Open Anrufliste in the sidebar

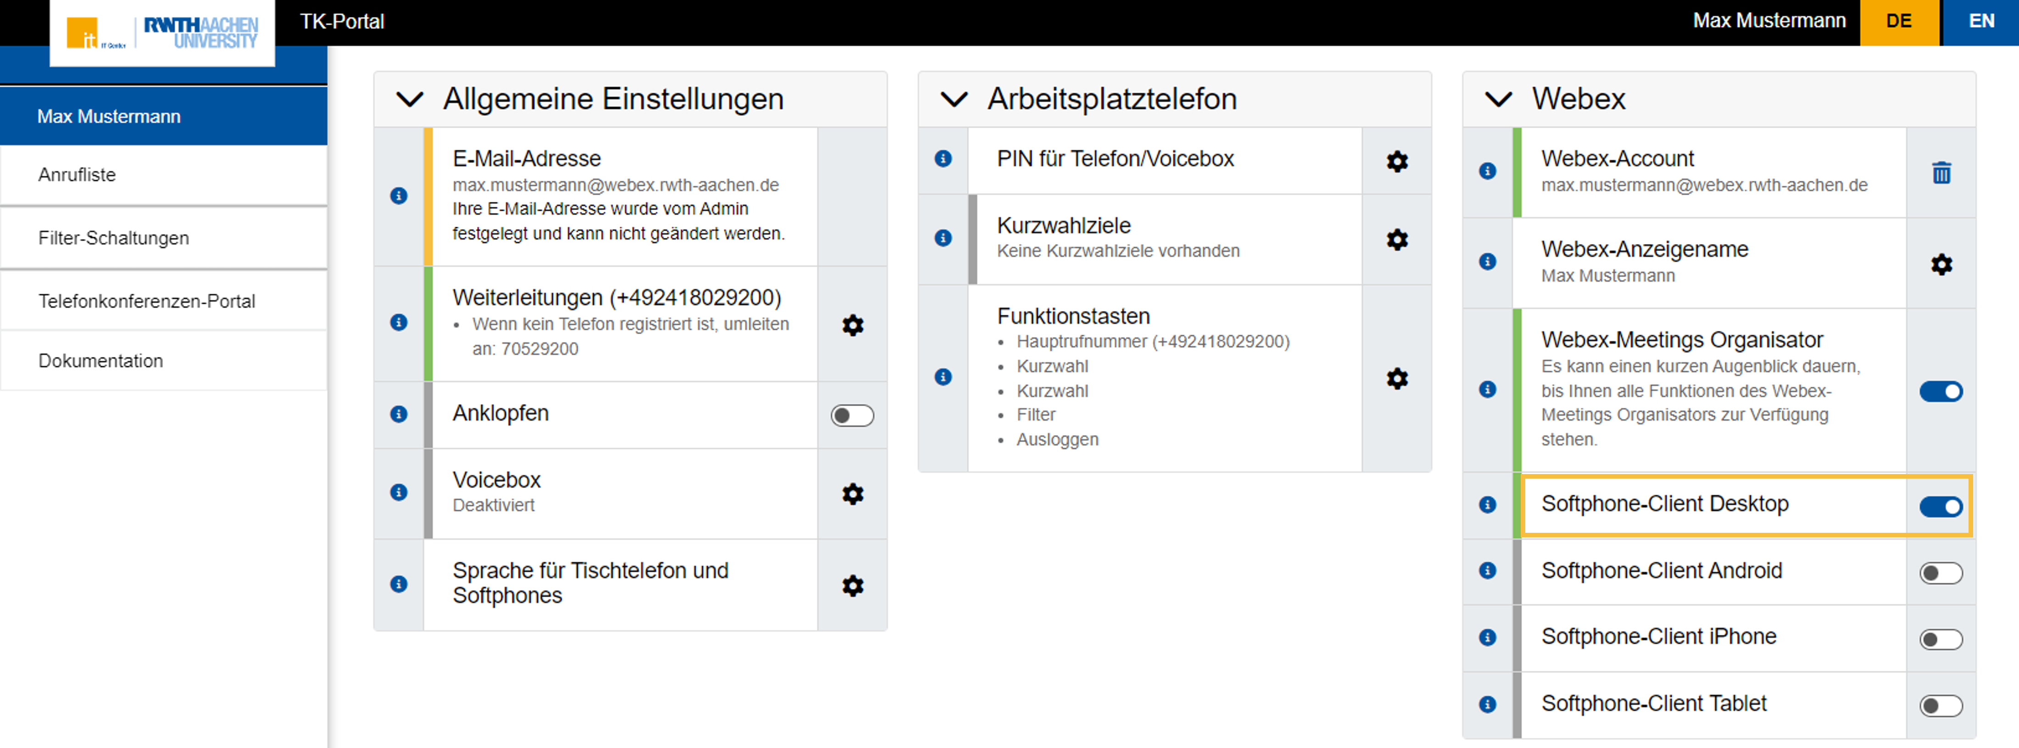77,175
